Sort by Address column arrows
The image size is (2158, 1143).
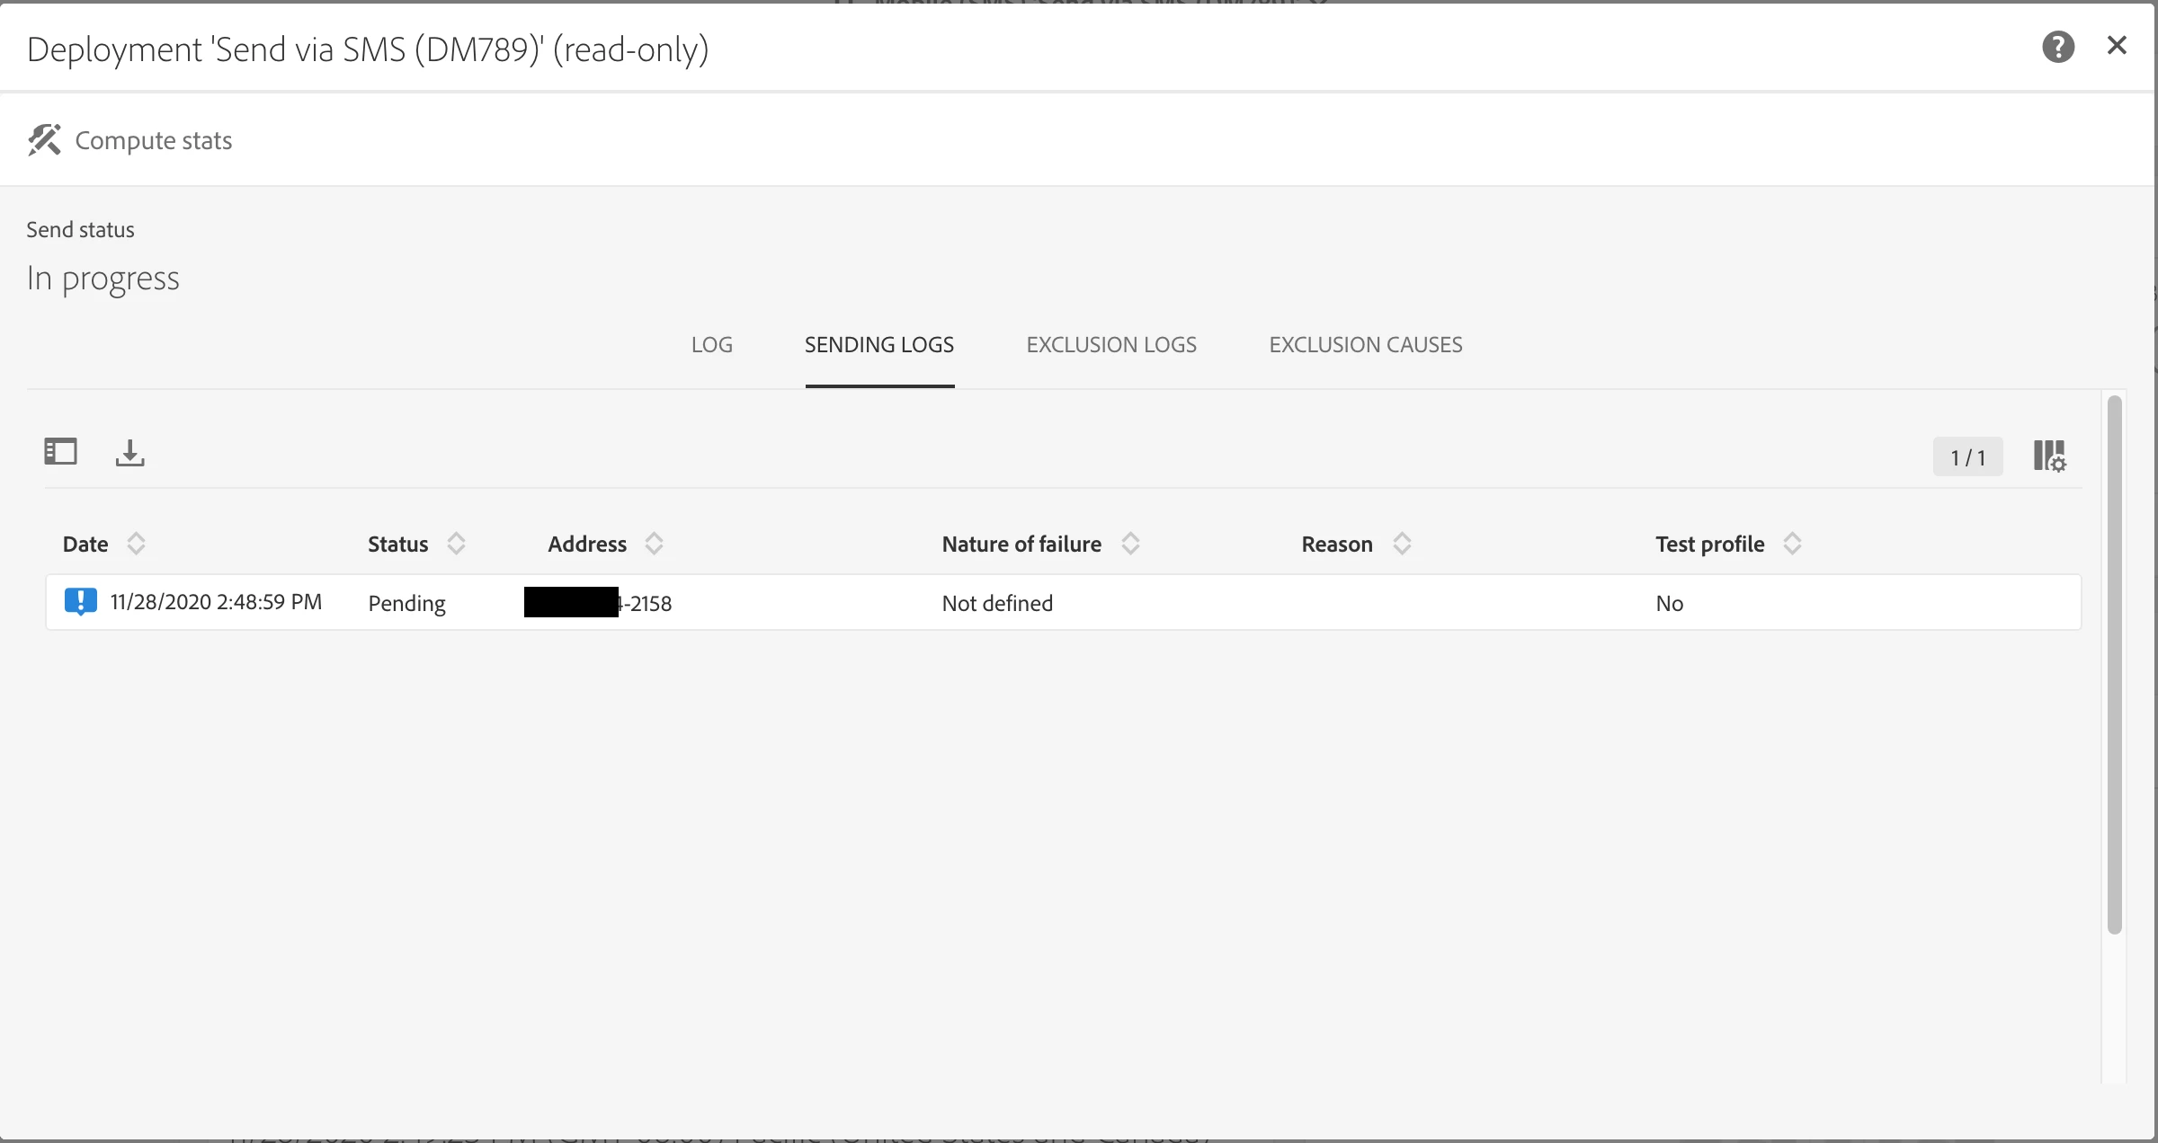pos(654,544)
